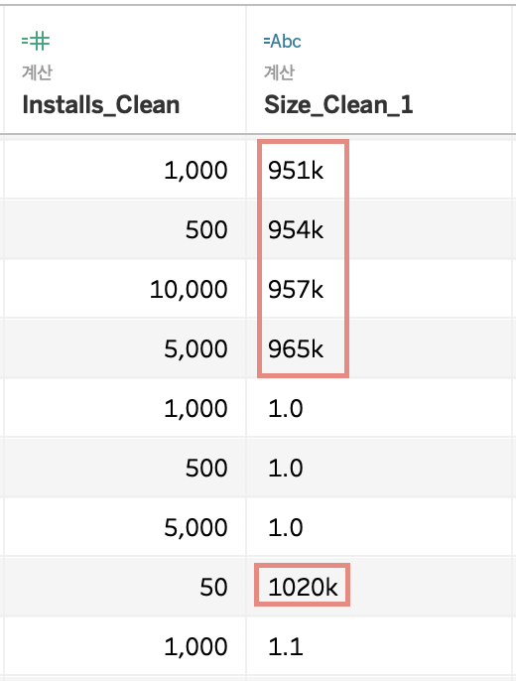
Task: Click the 1.0 size cell next to 500 installs
Action: tap(285, 469)
